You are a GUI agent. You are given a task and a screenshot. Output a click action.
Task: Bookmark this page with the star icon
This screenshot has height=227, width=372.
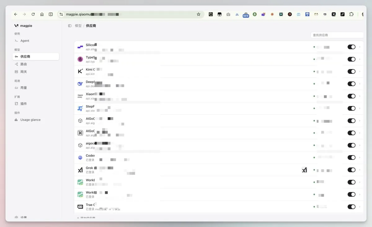pyautogui.click(x=198, y=14)
